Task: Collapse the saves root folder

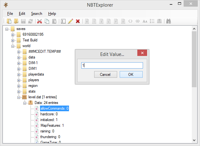Action: tap(7, 29)
